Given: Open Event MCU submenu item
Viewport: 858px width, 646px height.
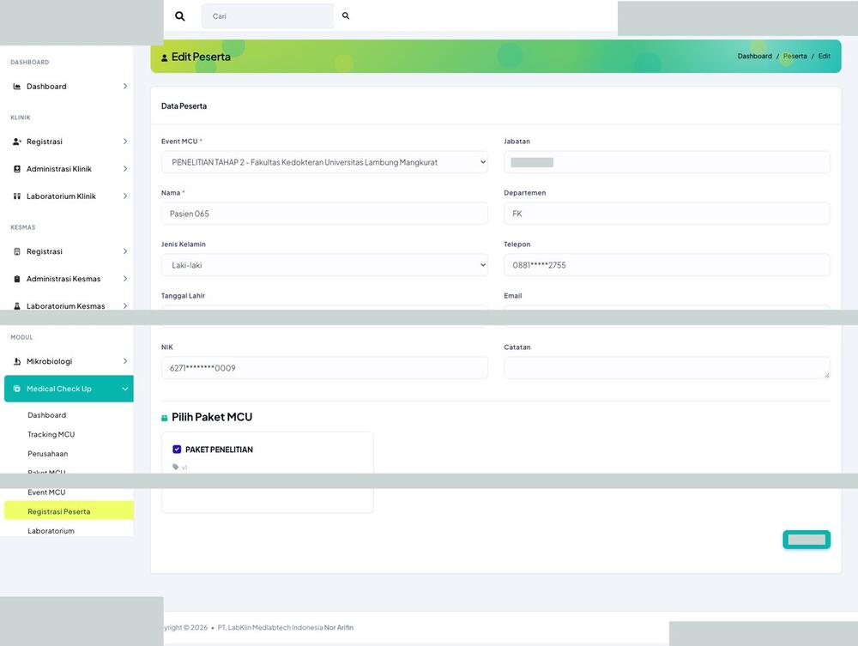Looking at the screenshot, I should click(46, 492).
